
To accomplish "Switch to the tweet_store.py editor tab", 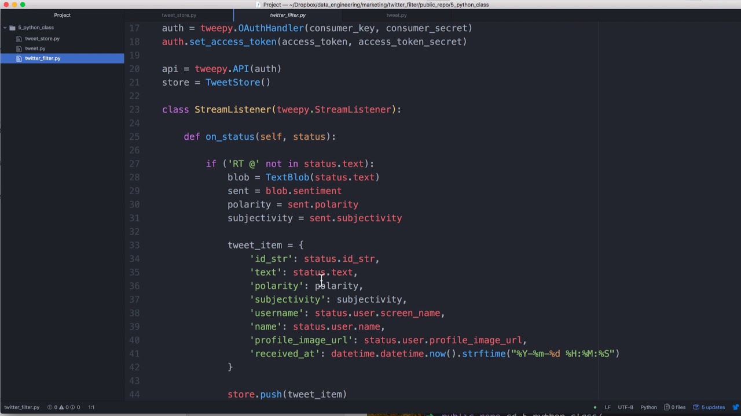I will coord(179,15).
